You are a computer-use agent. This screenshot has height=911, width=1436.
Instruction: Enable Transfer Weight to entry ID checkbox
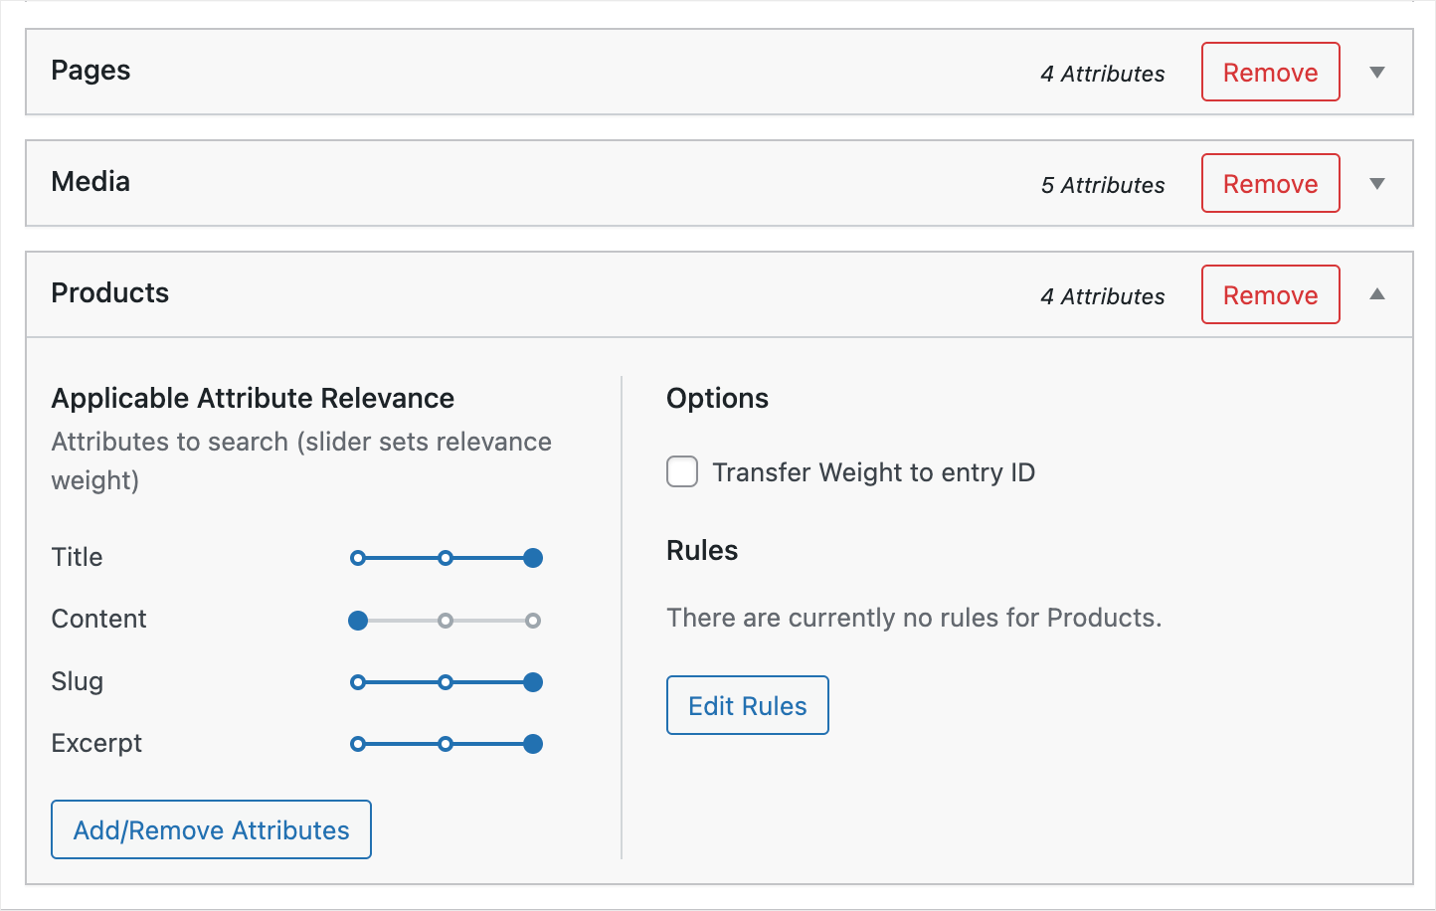tap(682, 471)
